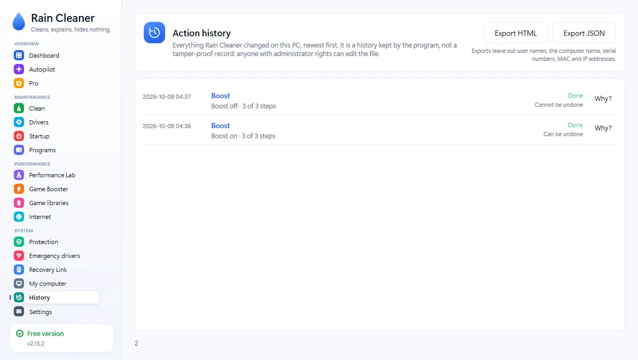Export history as HTML
The image size is (638, 360).
click(516, 33)
